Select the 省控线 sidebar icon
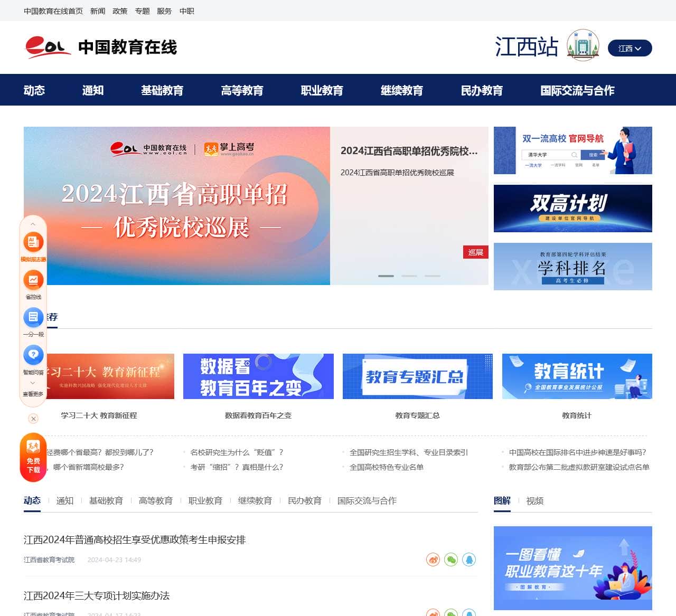This screenshot has height=616, width=676. coord(33,281)
